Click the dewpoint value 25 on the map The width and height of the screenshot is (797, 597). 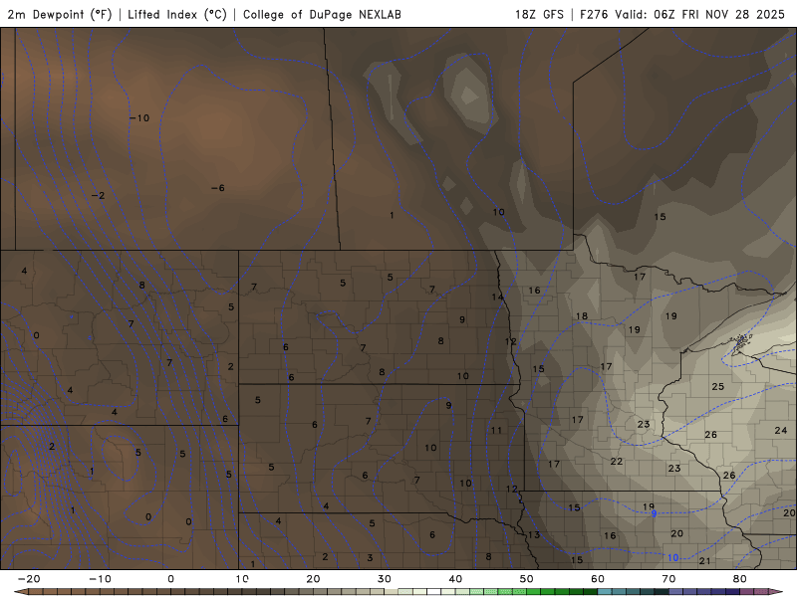pos(717,387)
